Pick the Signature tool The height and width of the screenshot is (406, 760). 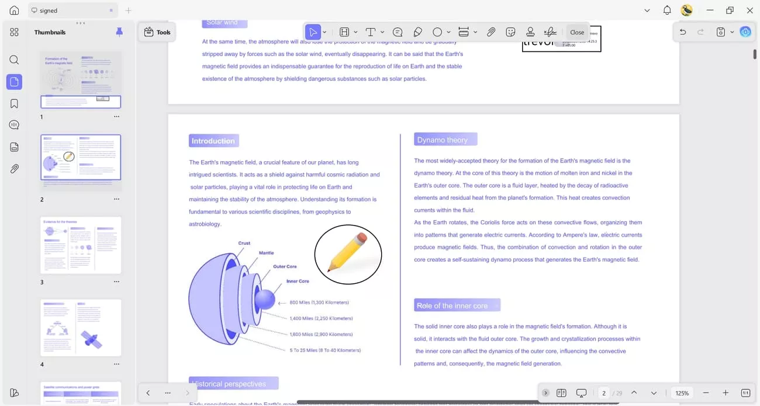[550, 32]
